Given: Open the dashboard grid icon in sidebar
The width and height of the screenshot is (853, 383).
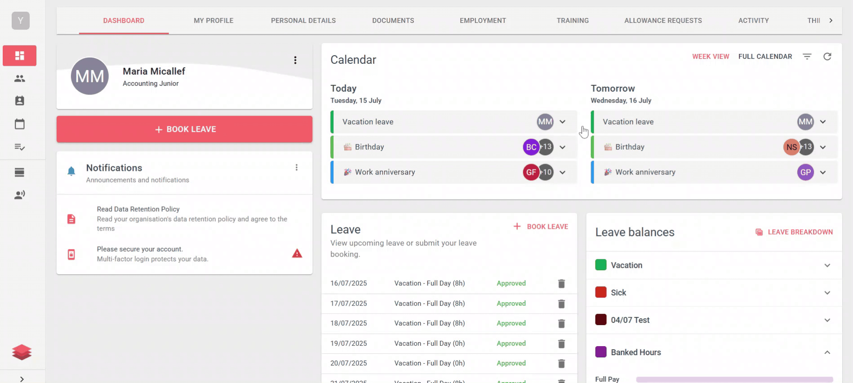Looking at the screenshot, I should coord(19,56).
